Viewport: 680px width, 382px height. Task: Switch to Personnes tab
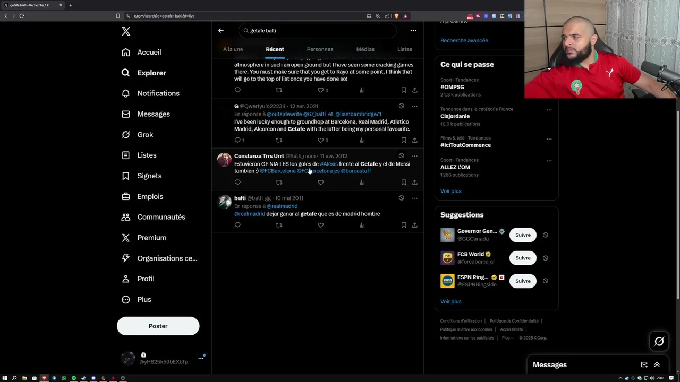pyautogui.click(x=320, y=49)
